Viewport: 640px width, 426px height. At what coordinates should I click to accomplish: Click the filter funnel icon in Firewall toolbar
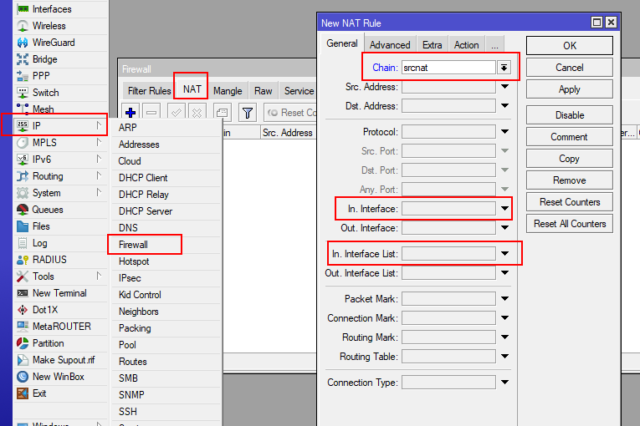(248, 112)
